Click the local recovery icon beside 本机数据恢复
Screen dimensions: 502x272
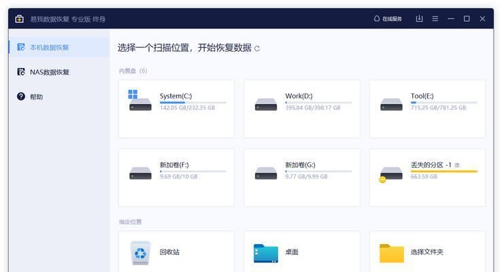21,48
